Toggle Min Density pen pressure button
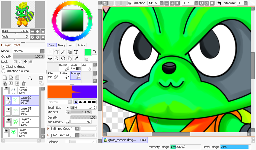Image resolution: width=256 pixels, height=150 pixels. (67, 122)
